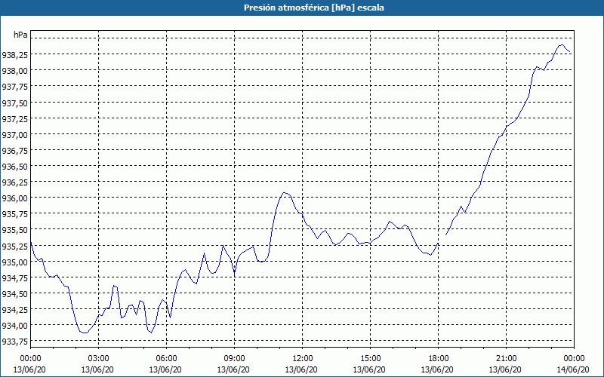Click the 18:00 time axis label

pos(439,359)
